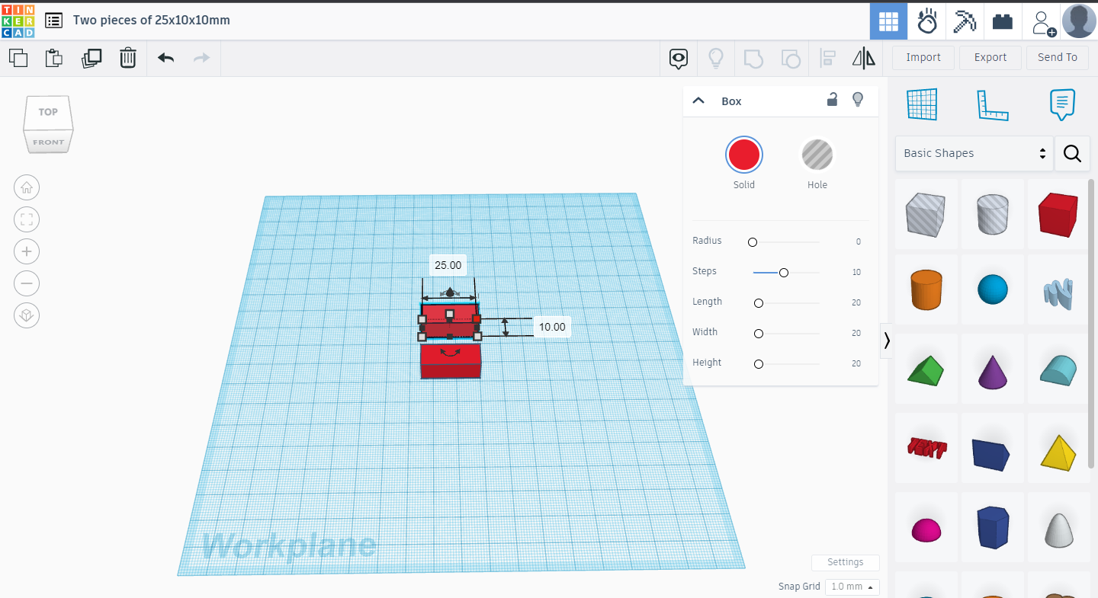1098x598 pixels.
Task: Select the Workplane tool icon
Action: [922, 104]
